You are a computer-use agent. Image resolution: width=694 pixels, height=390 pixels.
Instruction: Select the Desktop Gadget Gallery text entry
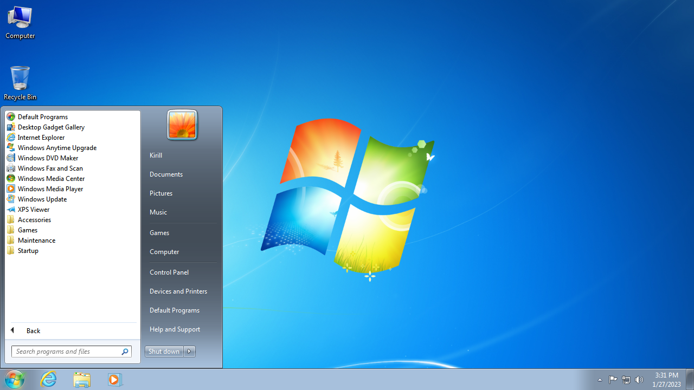52,127
